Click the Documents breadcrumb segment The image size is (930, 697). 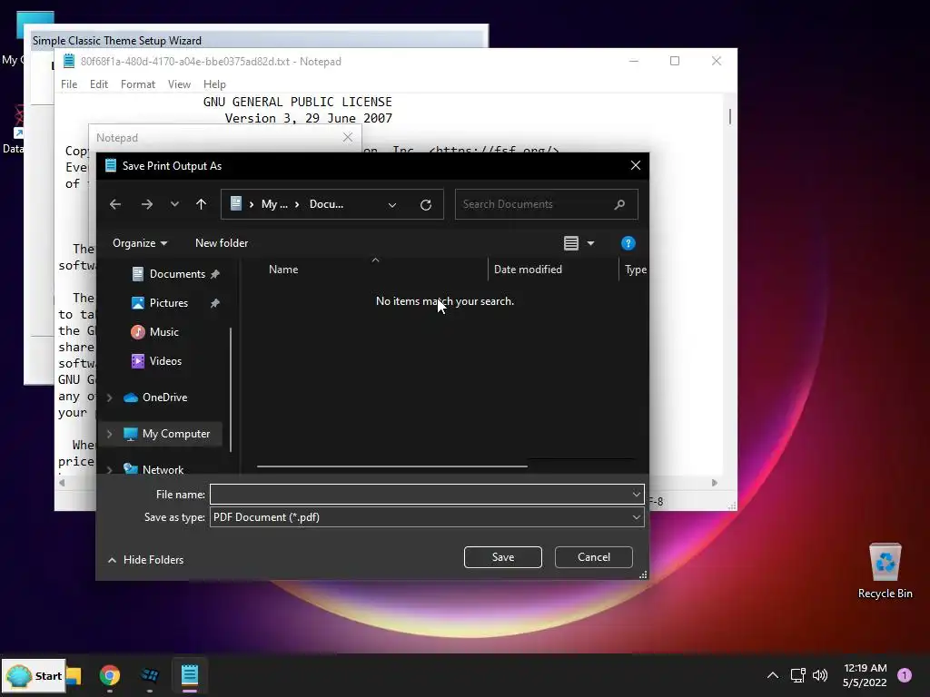(x=326, y=204)
